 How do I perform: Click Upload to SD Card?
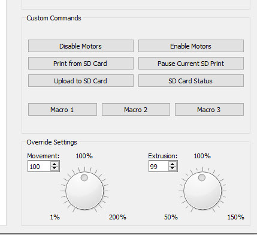coord(81,81)
